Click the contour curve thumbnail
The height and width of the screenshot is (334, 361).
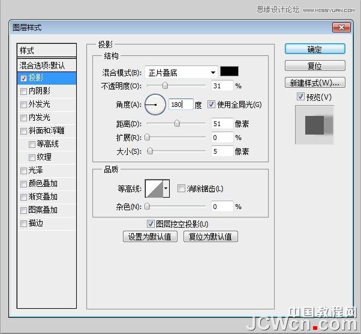(154, 189)
